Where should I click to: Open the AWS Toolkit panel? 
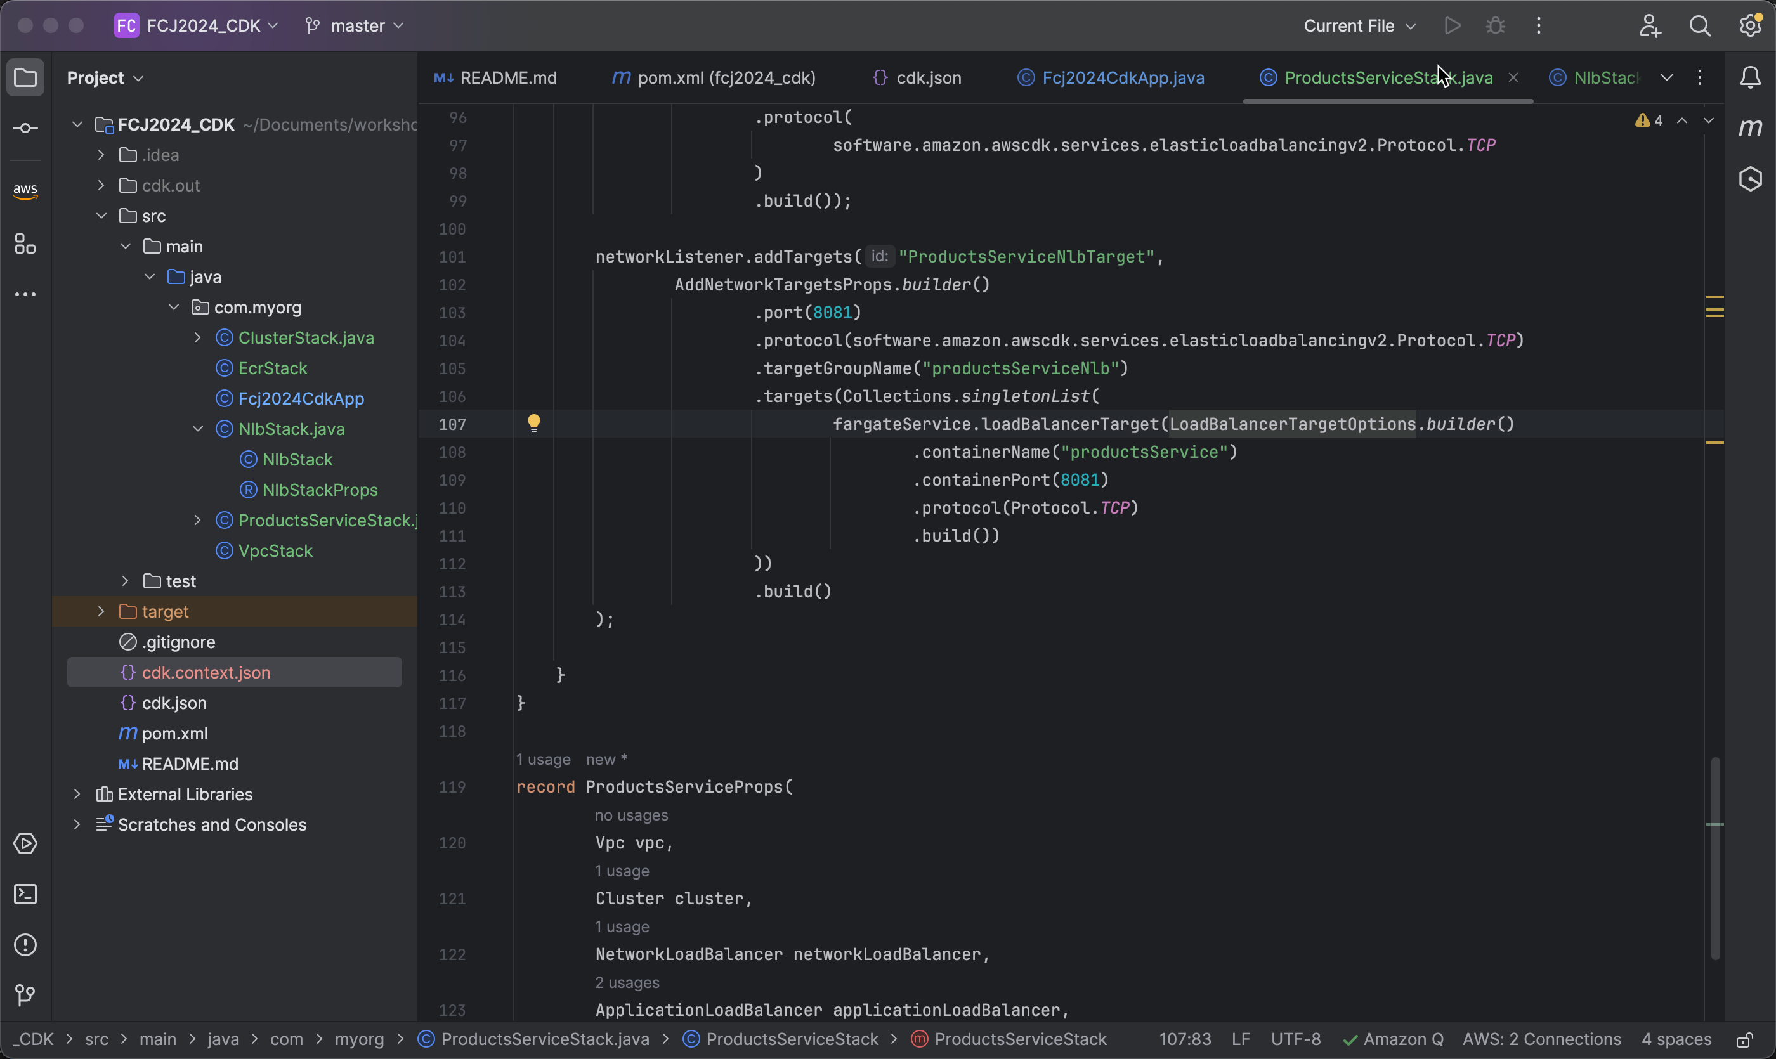[x=26, y=192]
